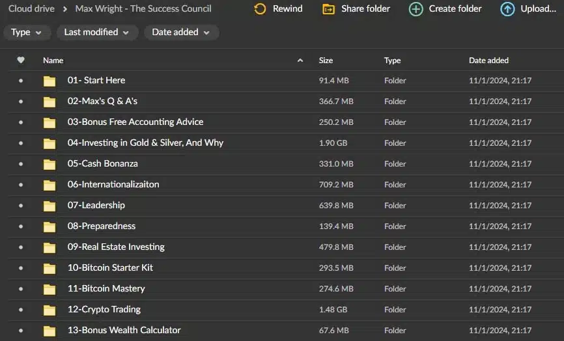Click the Rewind button label
This screenshot has height=341, width=564.
click(288, 8)
